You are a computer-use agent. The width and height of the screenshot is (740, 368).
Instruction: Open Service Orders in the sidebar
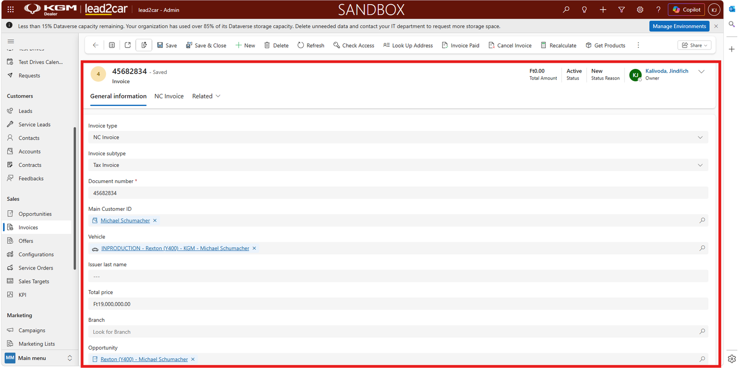click(36, 268)
